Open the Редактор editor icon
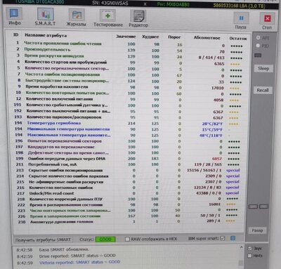Screen dimensions: 281x269 (x=138, y=16)
